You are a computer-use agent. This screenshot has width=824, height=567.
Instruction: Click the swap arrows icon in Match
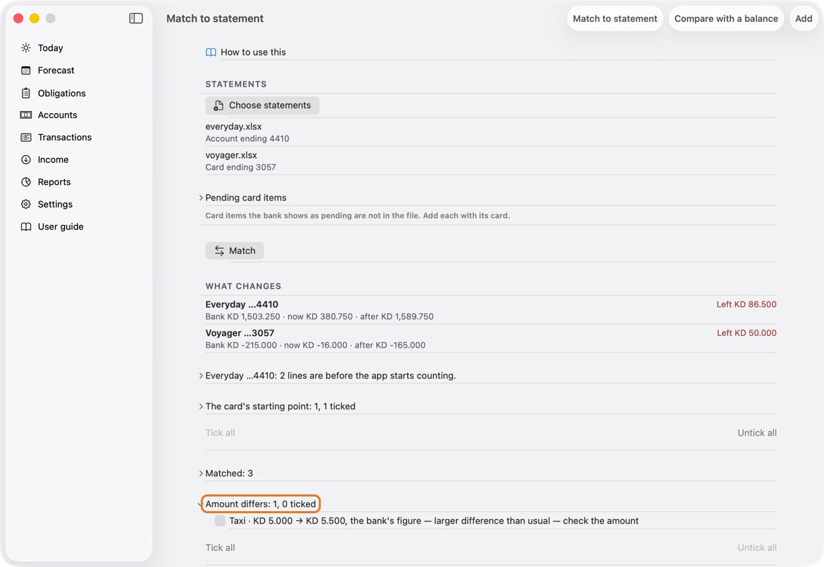pos(219,251)
